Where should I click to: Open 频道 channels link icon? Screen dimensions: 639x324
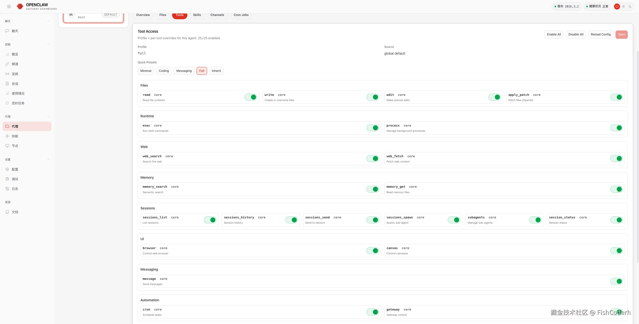tap(7, 64)
